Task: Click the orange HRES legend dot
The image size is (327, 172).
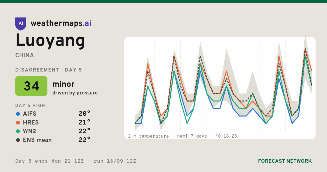Action: coord(18,123)
